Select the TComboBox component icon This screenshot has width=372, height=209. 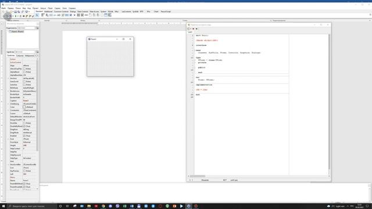pyautogui.click(x=82, y=15)
